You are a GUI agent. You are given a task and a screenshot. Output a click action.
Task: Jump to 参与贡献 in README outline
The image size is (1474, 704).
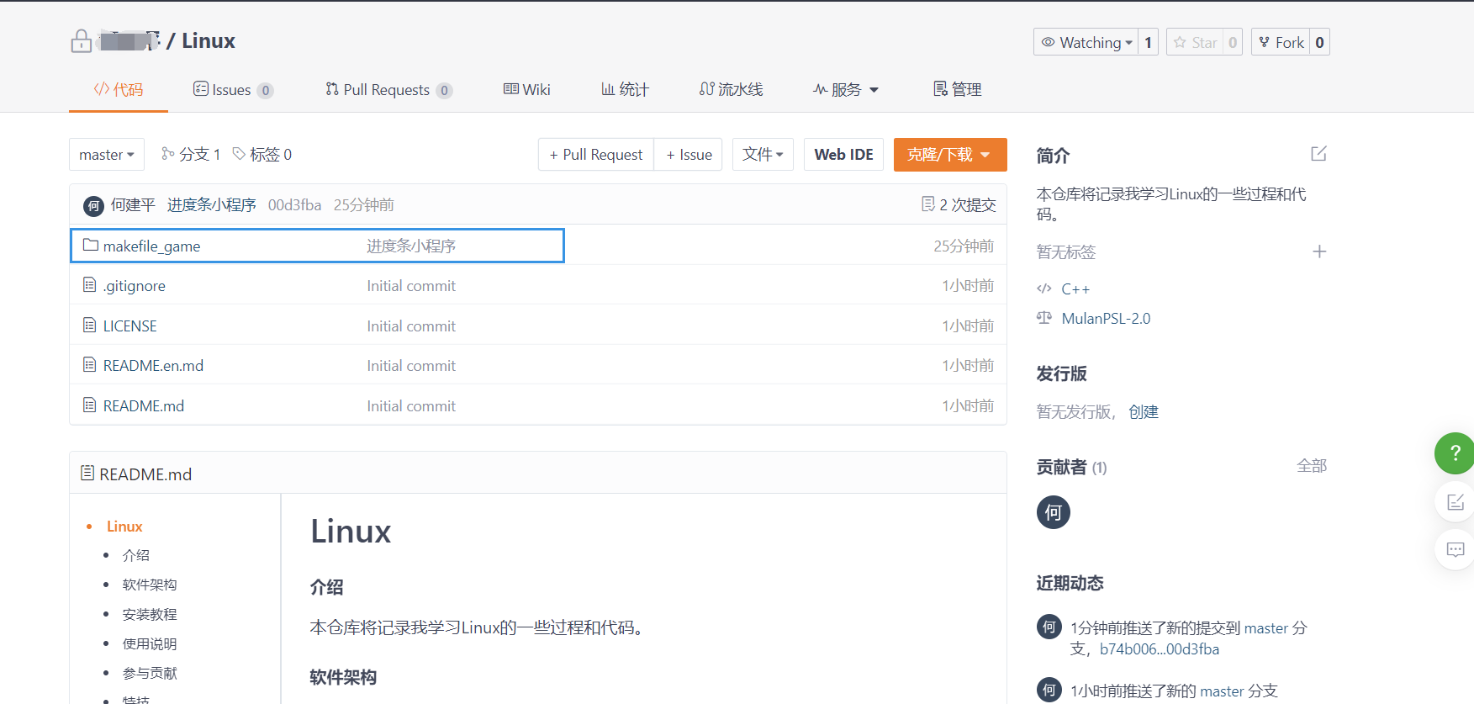click(x=150, y=673)
